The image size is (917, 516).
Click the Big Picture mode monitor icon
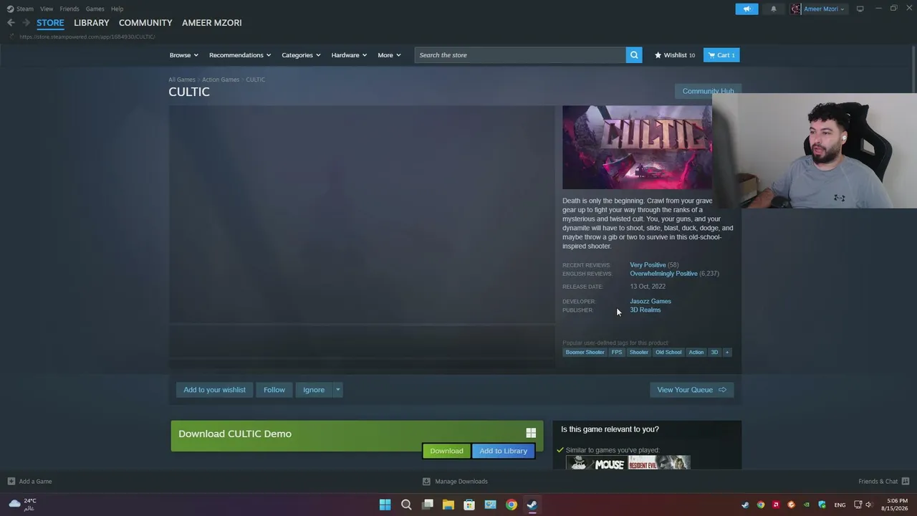(860, 9)
